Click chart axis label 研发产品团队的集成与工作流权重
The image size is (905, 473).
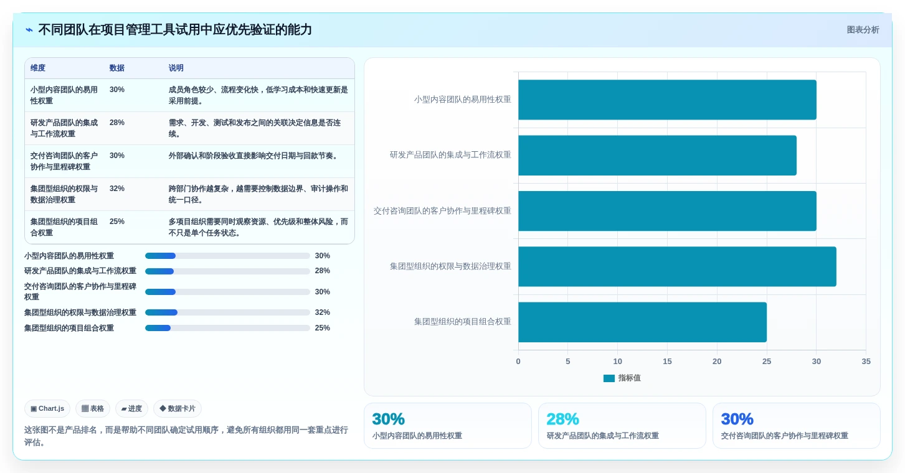coord(450,155)
